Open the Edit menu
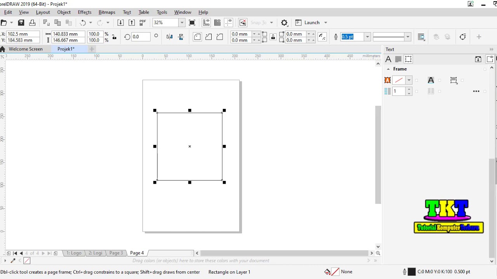 pyautogui.click(x=8, y=12)
